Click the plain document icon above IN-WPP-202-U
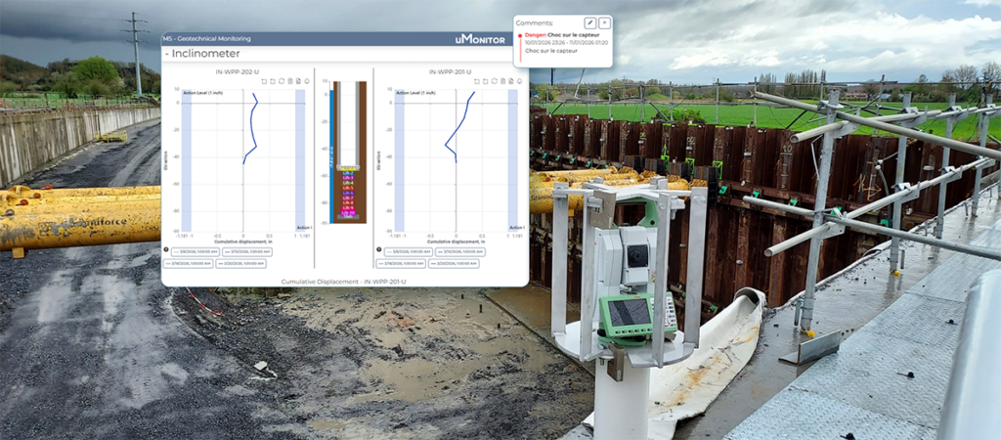The image size is (1001, 440). tap(290, 81)
